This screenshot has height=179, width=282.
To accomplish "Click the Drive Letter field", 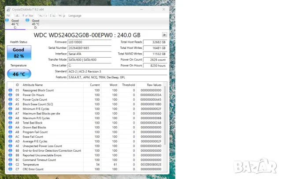I will coord(89,66).
